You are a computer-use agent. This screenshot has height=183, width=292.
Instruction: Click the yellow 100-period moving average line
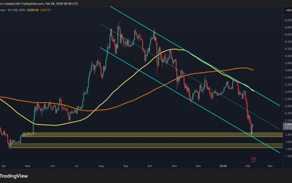click(55, 124)
